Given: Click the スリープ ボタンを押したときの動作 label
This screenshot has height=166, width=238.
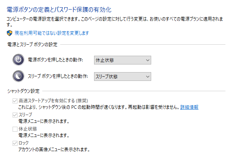Looking at the screenshot, I should [59, 77].
